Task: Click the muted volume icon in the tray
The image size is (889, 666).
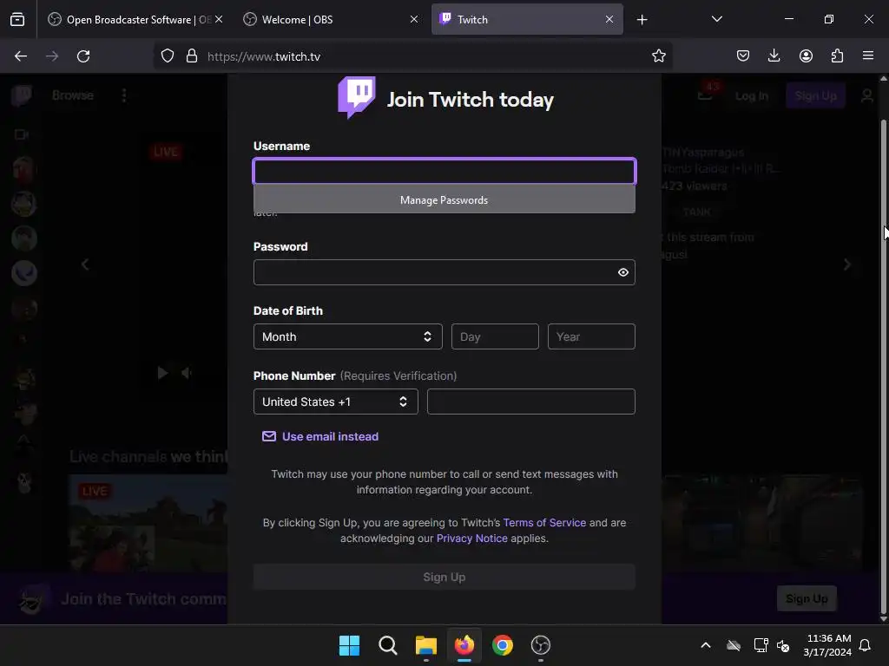Action: pyautogui.click(x=783, y=645)
